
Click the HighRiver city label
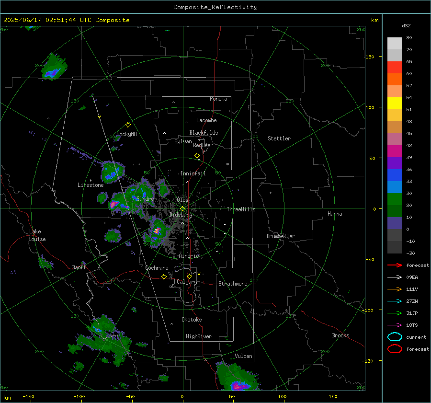199,336
